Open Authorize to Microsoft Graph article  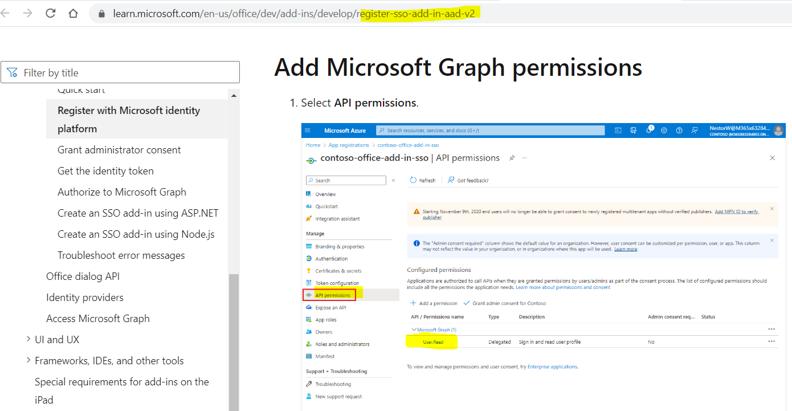pos(122,192)
